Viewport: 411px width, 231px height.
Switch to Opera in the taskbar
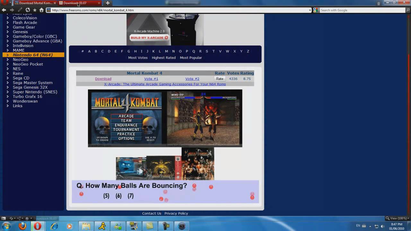click(x=38, y=226)
